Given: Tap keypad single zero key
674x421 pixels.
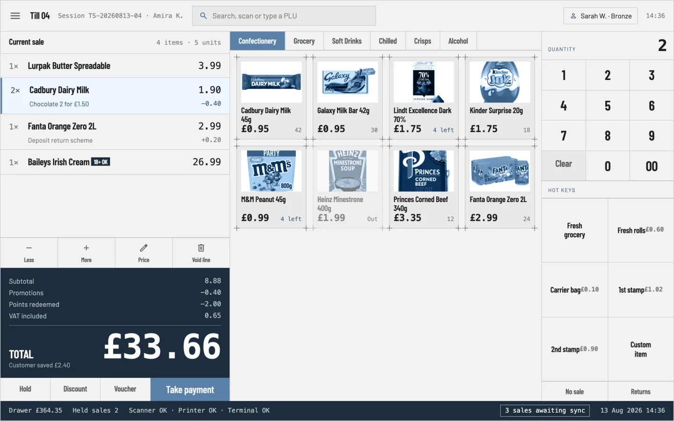Looking at the screenshot, I should (x=608, y=166).
